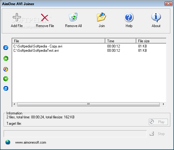Open Help via the question mark icon
174x150 pixels.
129,17
